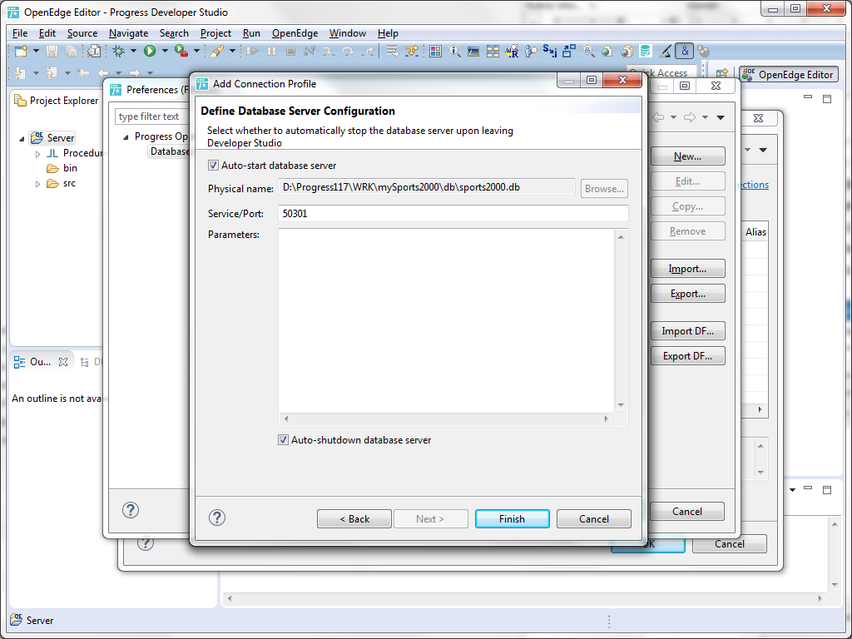Open the Preferences view menu dropdown arrow

(721, 117)
